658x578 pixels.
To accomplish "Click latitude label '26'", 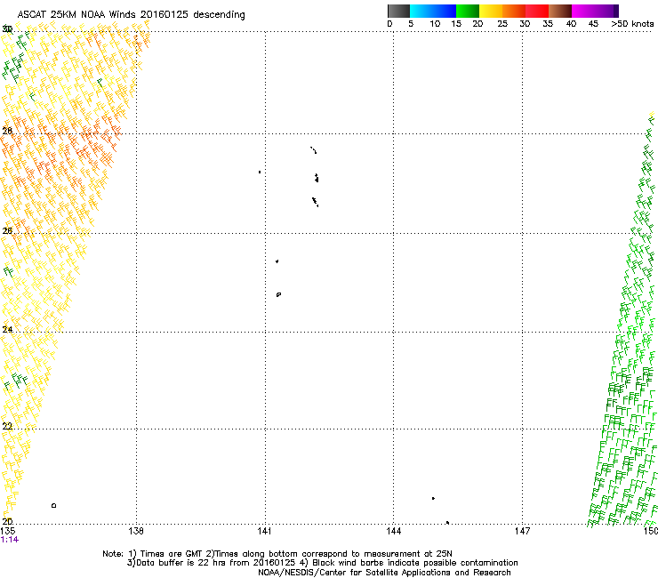I will point(7,230).
